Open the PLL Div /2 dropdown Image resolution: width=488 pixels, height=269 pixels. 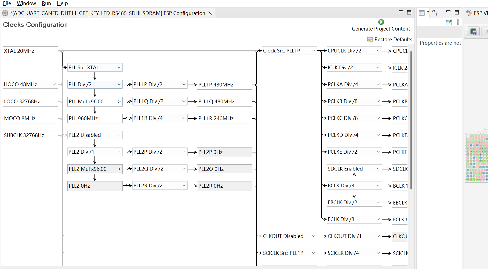pyautogui.click(x=95, y=84)
